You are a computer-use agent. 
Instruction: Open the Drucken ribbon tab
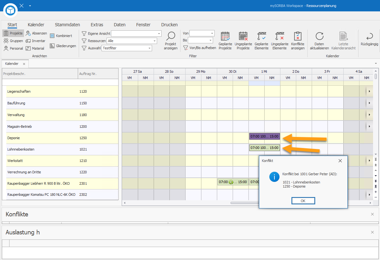[169, 25]
